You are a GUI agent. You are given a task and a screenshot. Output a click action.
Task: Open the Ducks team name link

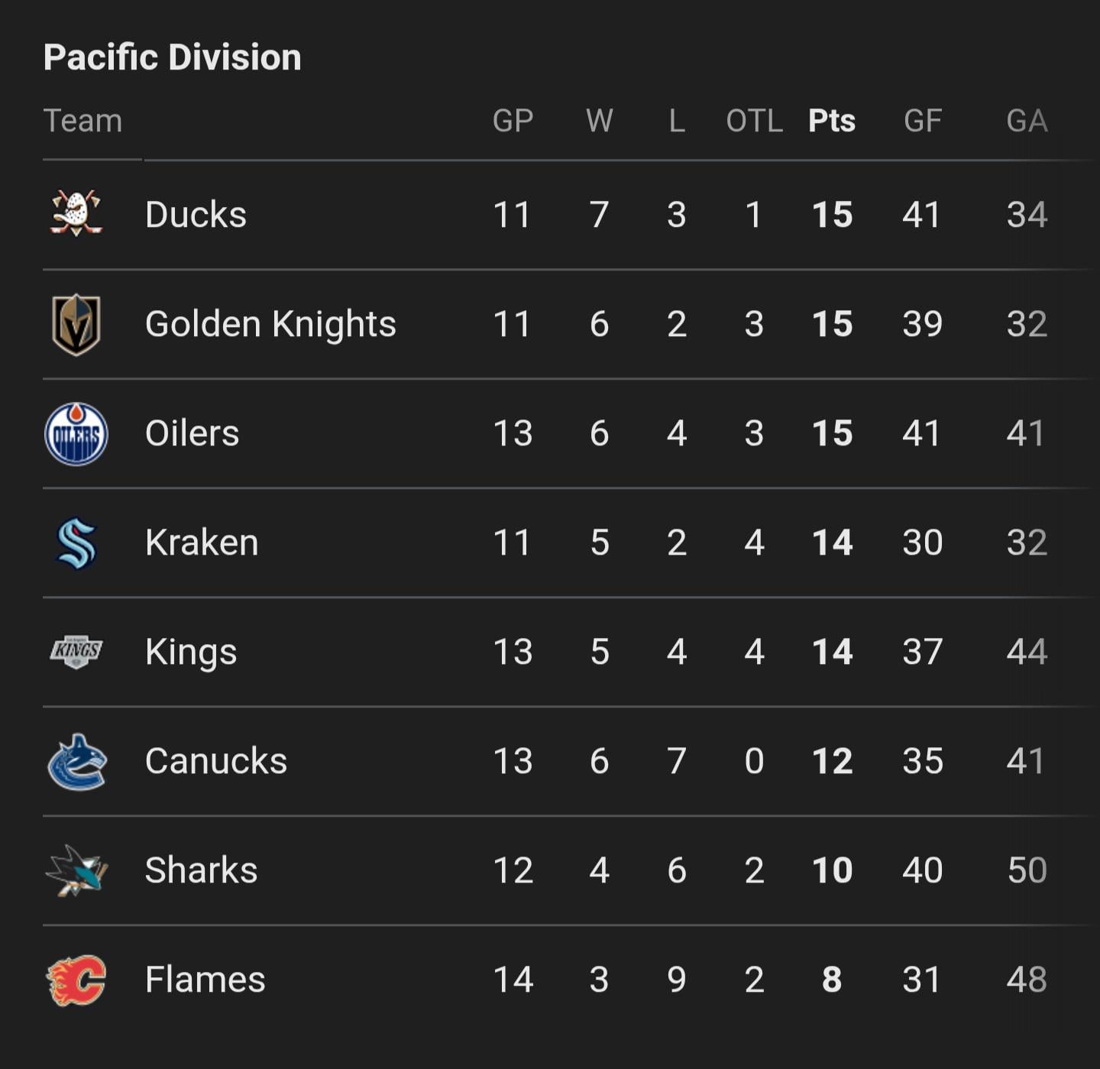pyautogui.click(x=196, y=215)
